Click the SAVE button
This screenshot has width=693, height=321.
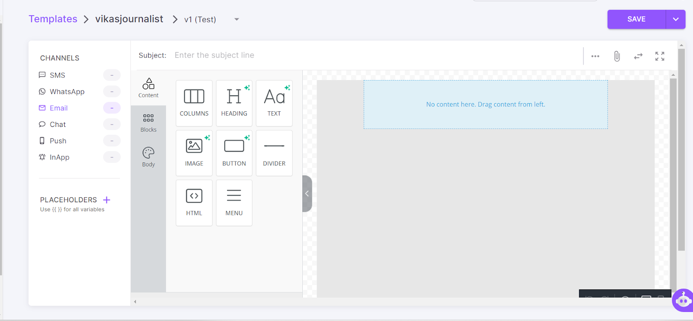pyautogui.click(x=636, y=19)
